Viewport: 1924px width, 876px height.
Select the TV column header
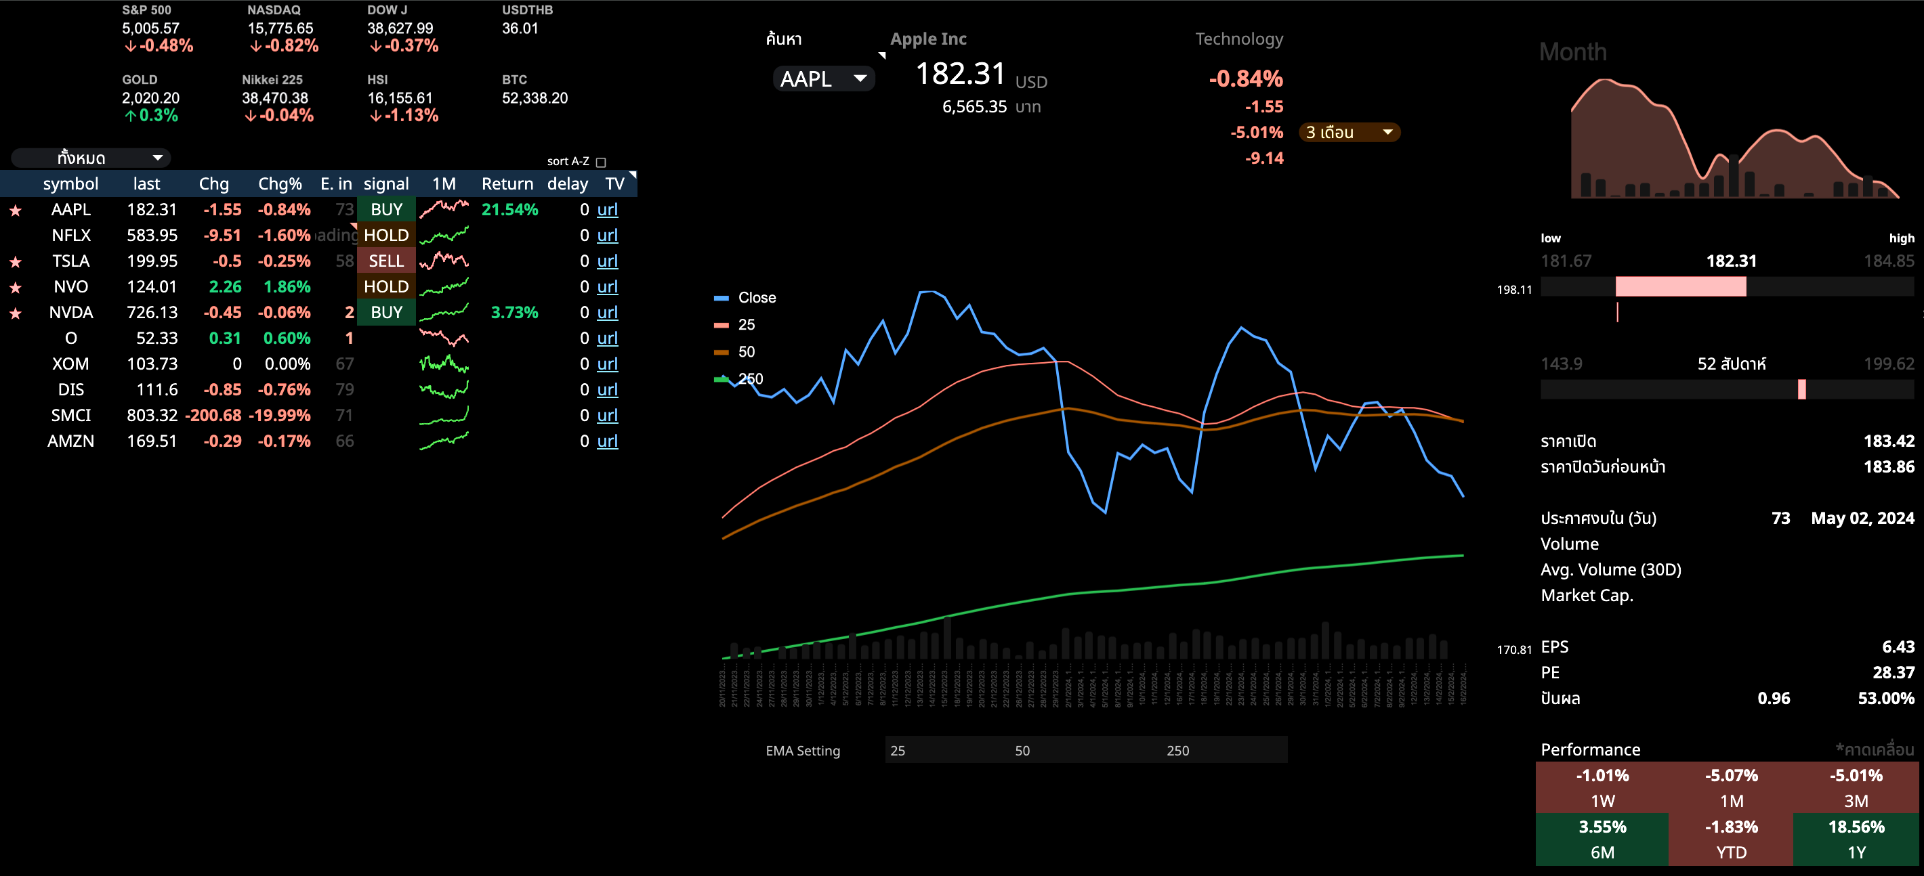tap(614, 183)
